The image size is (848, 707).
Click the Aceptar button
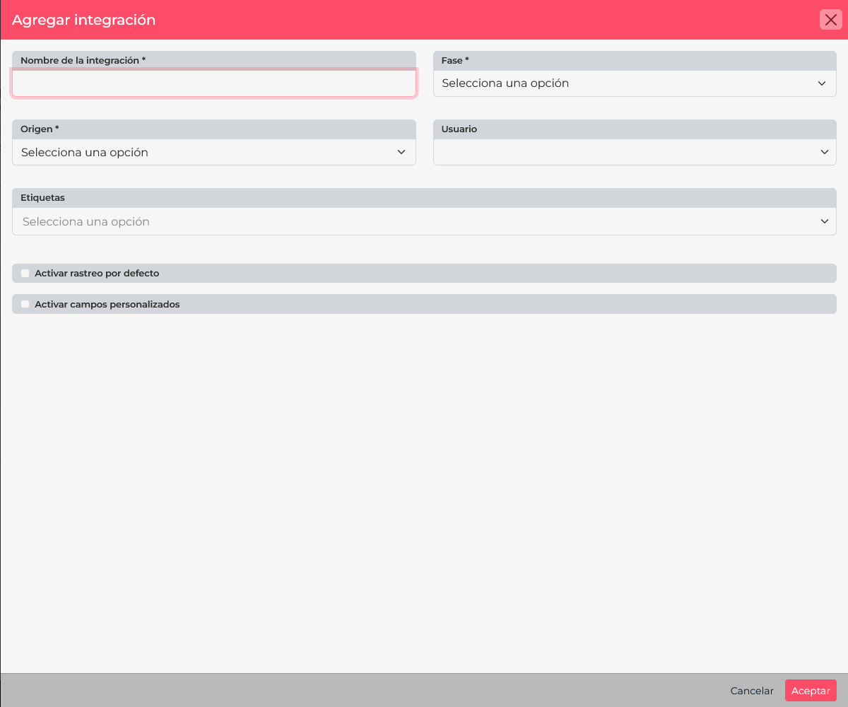(811, 691)
